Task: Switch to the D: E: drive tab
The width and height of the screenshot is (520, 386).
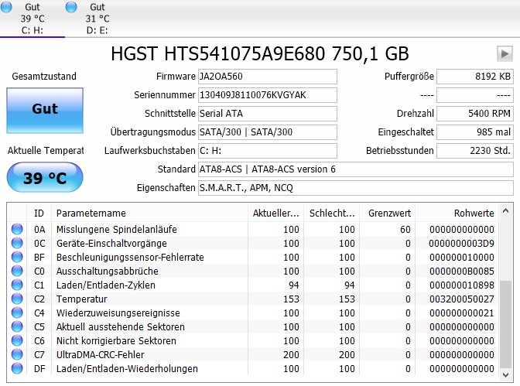Action: tap(97, 19)
